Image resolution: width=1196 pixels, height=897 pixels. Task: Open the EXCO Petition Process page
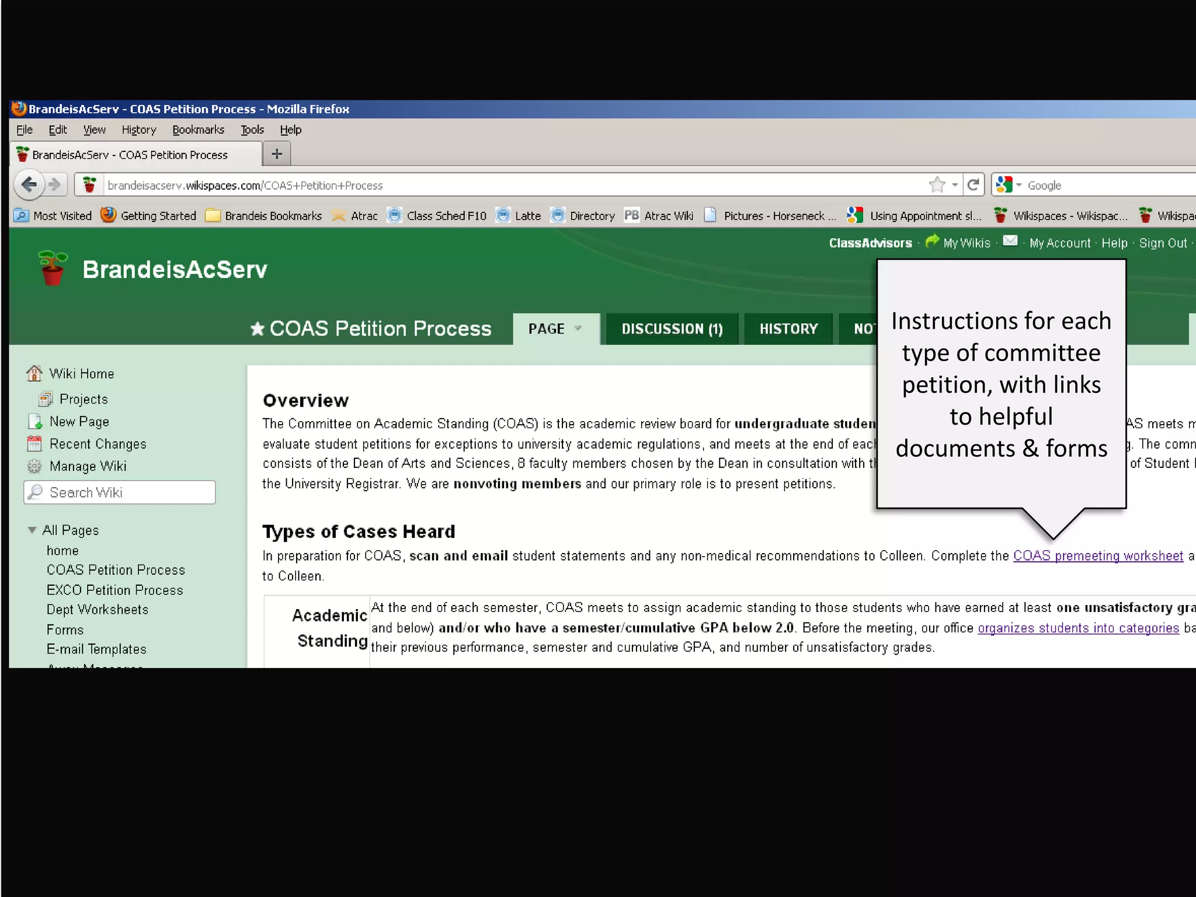tap(115, 590)
